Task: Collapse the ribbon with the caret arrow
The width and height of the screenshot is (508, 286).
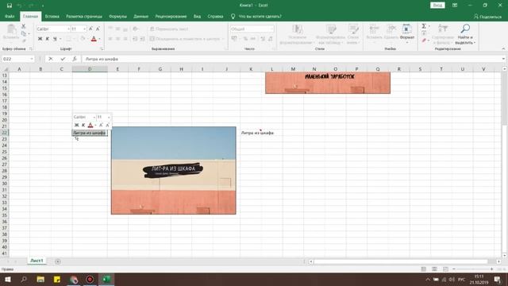Action: point(503,49)
